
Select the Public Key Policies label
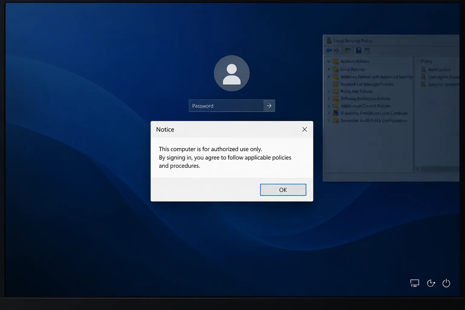click(x=357, y=91)
